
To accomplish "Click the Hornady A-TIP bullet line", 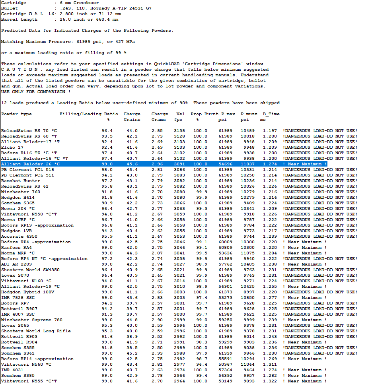I will click(76, 8).
